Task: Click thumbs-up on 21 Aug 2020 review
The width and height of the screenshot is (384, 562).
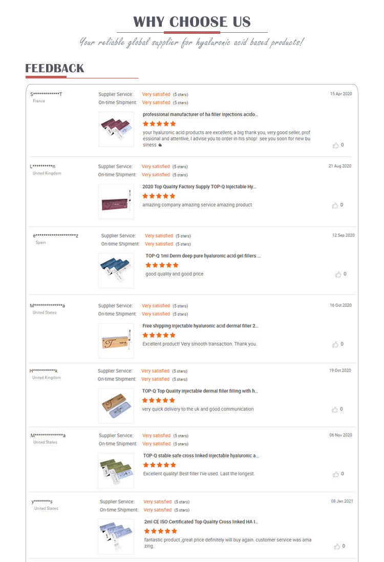Action: click(x=335, y=205)
